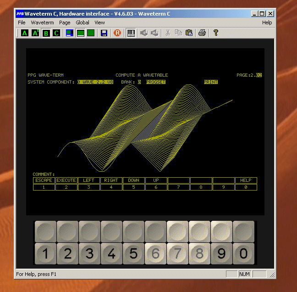297x292 pixels.
Task: Click the PRINT field on screen
Action: point(211,82)
